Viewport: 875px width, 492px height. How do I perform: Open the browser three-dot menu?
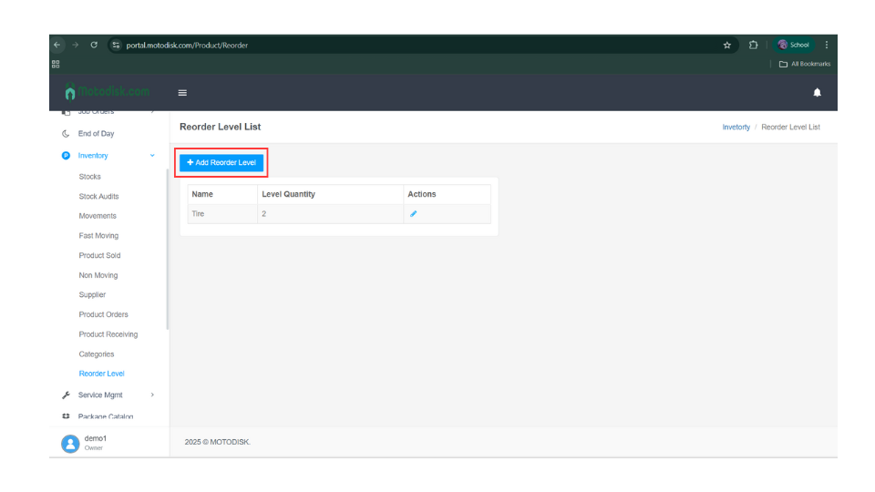point(826,45)
